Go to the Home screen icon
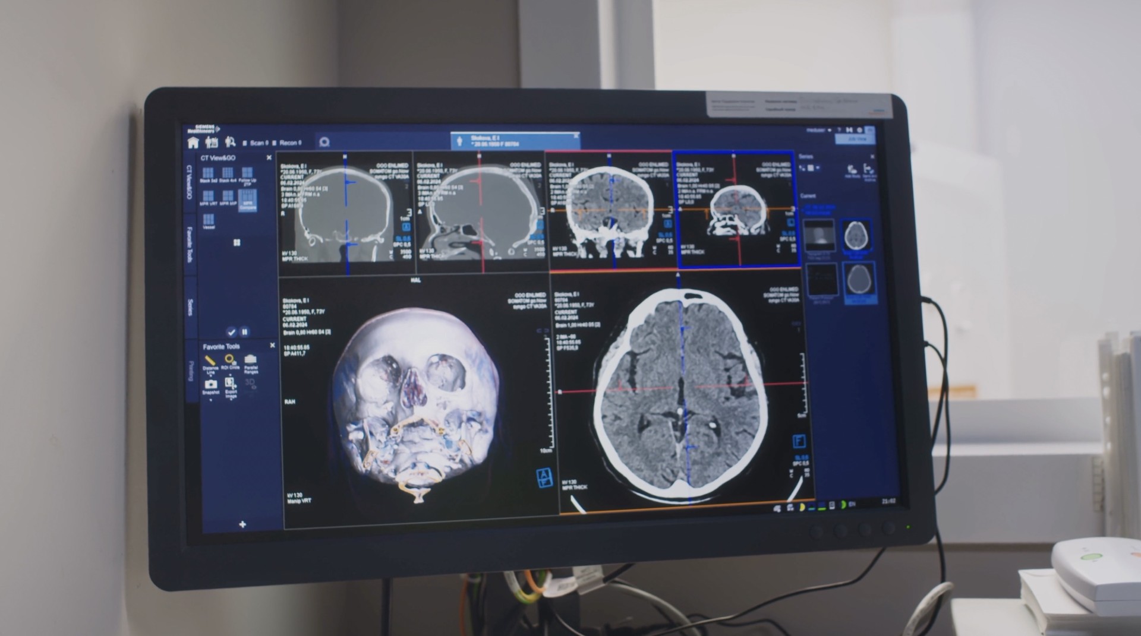Image resolution: width=1141 pixels, height=636 pixels. [193, 143]
